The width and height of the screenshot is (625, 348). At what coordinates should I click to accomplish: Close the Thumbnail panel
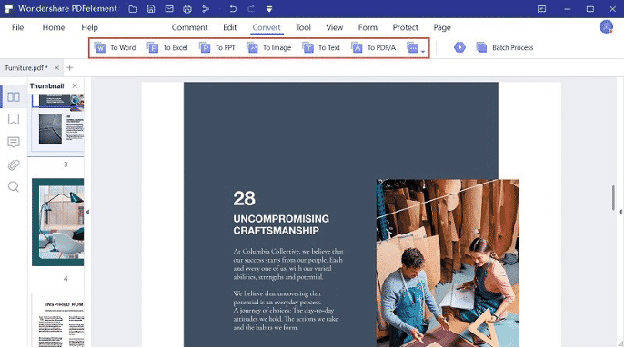click(75, 85)
